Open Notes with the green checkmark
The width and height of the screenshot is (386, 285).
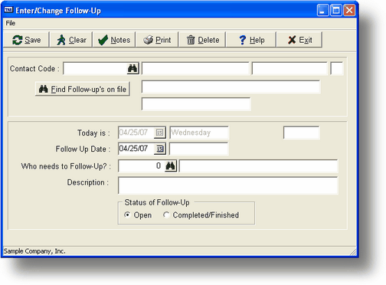pyautogui.click(x=114, y=40)
